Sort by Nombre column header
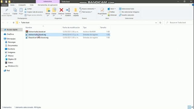This screenshot has width=194, height=109. pos(29,28)
